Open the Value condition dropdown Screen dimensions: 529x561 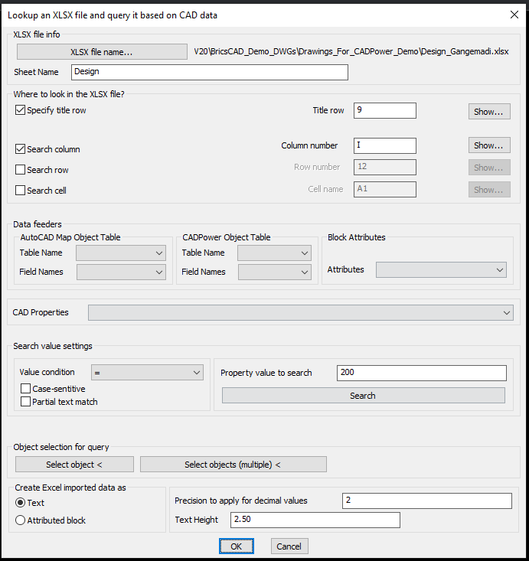point(146,373)
